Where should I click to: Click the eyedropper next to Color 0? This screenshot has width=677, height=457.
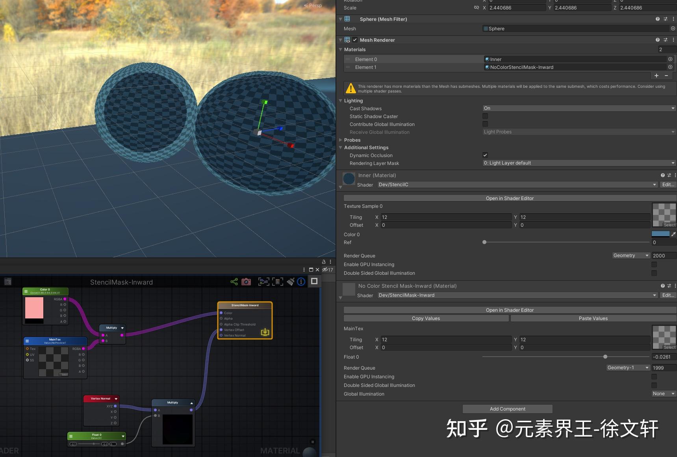[674, 234]
